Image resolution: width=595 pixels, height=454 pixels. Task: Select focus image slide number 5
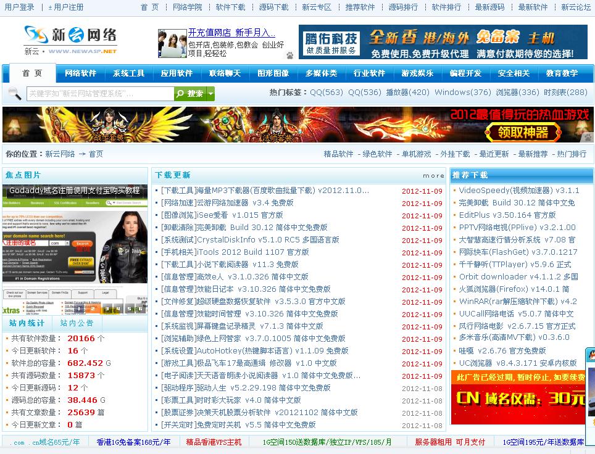click(128, 308)
